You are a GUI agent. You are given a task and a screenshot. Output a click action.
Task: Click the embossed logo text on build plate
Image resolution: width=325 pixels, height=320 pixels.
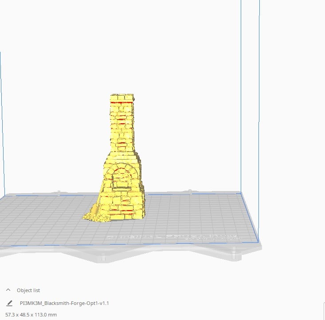coord(173,238)
